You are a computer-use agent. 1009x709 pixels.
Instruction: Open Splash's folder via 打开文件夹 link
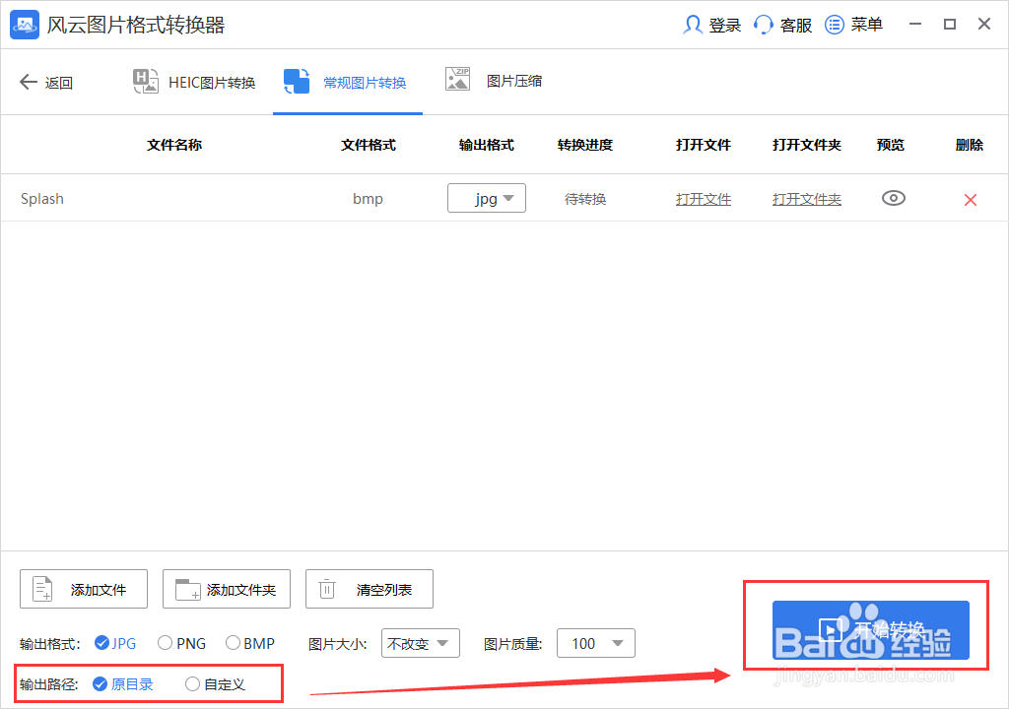[806, 198]
